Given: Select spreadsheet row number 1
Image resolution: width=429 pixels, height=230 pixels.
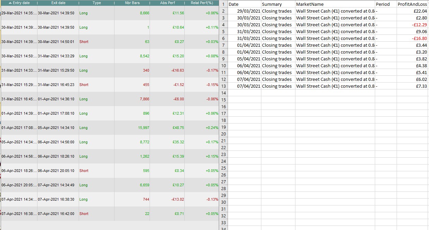Looking at the screenshot, I should [223, 4].
